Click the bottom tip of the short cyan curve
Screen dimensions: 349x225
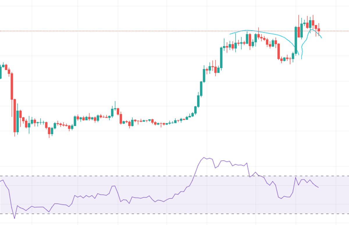click(x=302, y=59)
